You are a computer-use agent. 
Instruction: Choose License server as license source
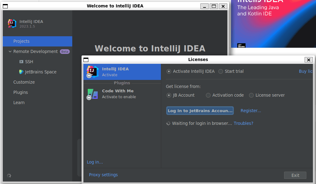point(251,95)
